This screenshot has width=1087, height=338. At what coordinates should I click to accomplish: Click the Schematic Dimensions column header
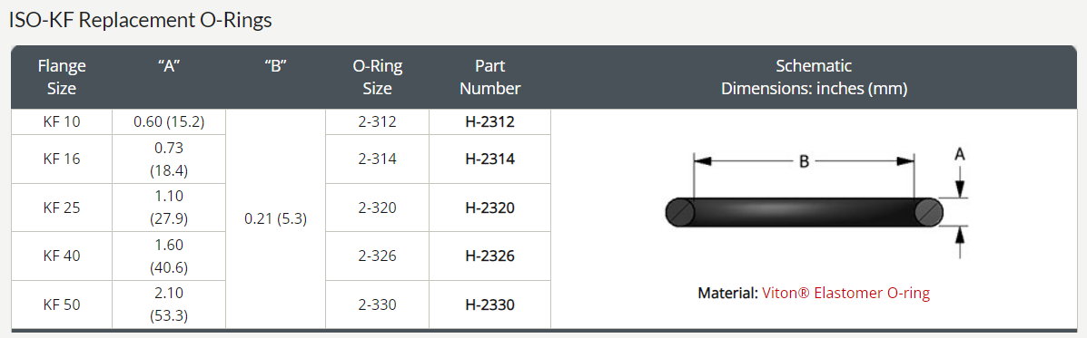point(814,77)
